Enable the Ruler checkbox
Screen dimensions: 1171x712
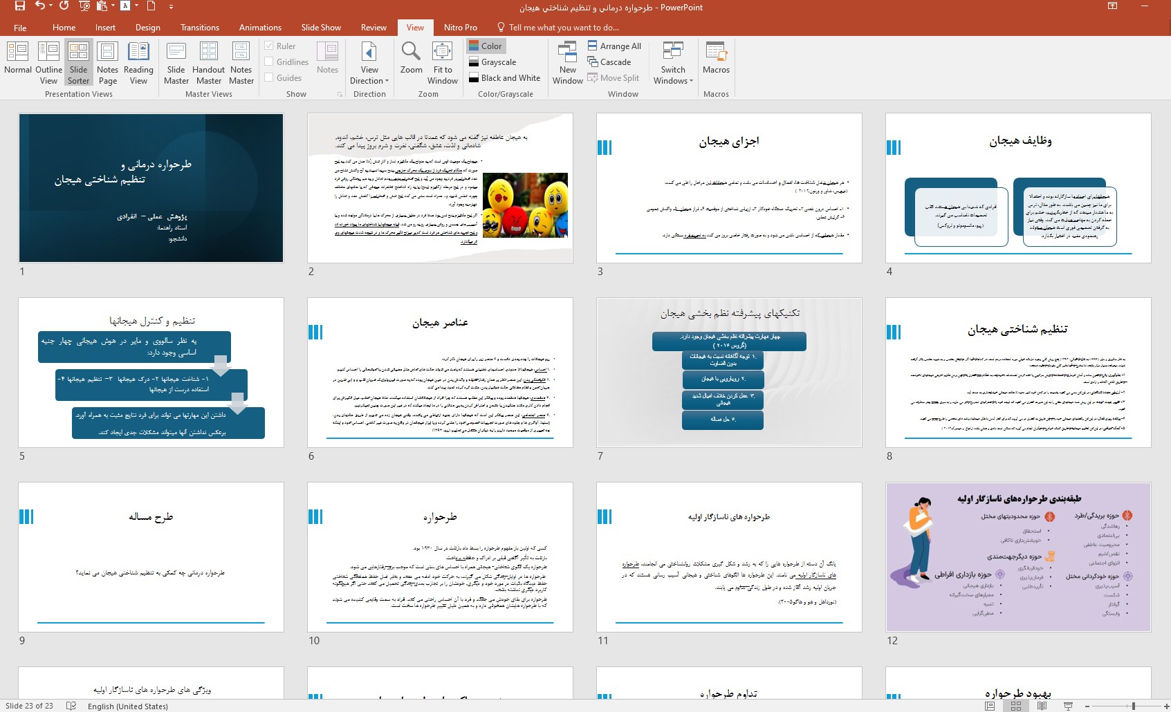point(269,46)
